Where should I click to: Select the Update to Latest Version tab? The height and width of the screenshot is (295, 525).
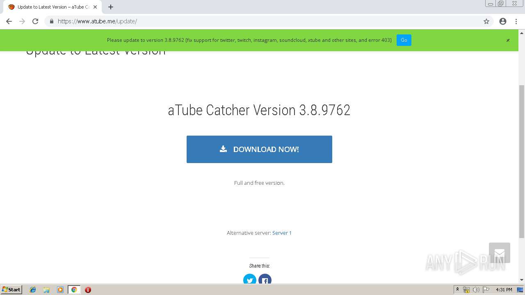[x=52, y=7]
